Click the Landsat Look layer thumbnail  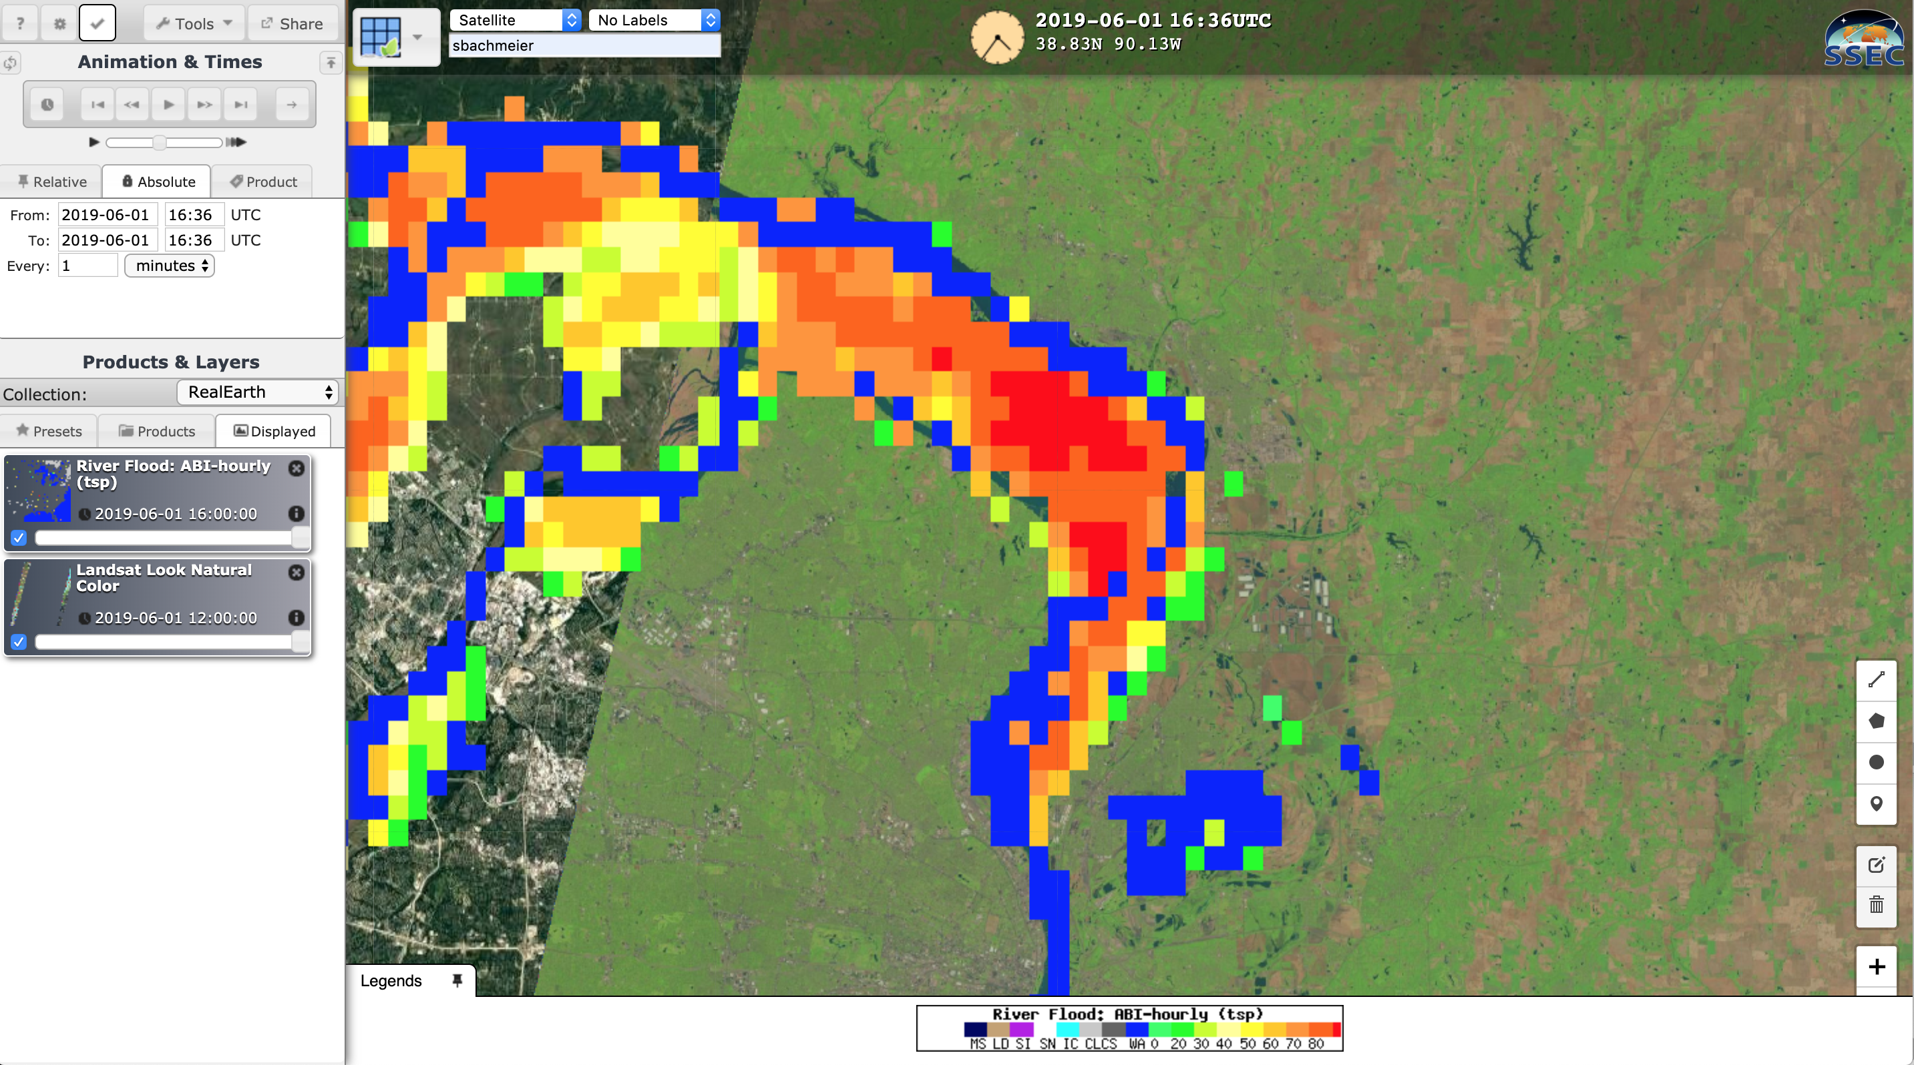click(39, 594)
